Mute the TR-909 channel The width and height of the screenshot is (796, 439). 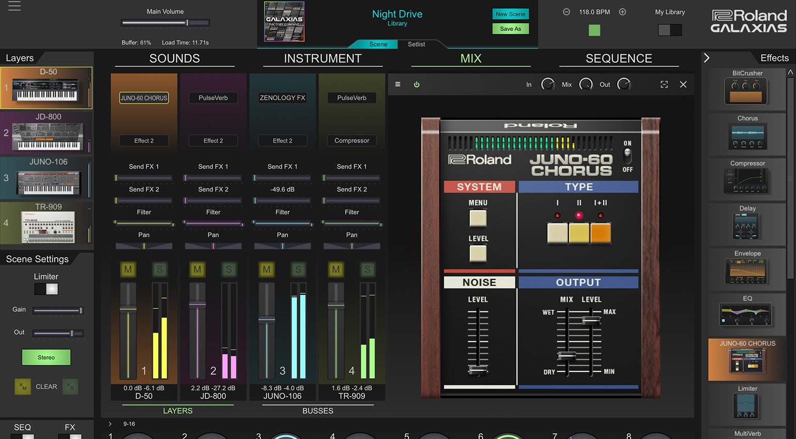pyautogui.click(x=336, y=269)
